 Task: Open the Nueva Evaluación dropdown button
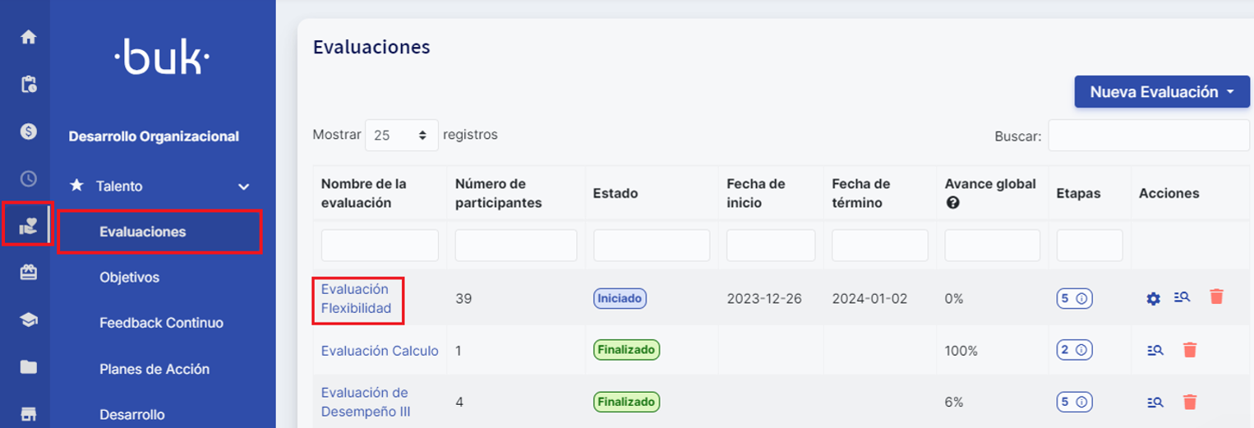pos(1161,92)
